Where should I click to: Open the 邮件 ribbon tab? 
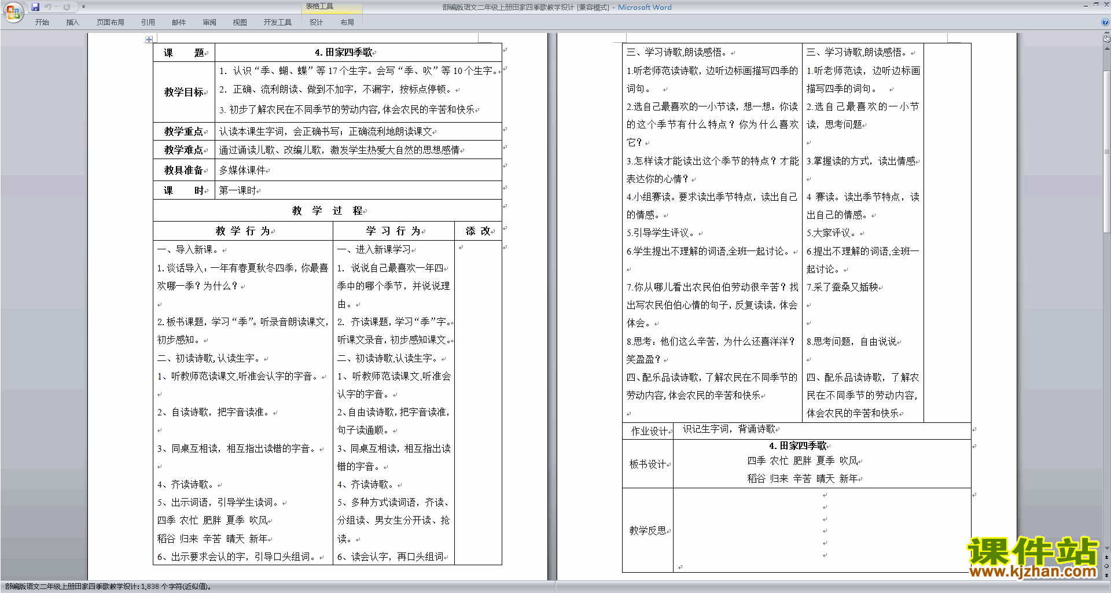coord(179,22)
